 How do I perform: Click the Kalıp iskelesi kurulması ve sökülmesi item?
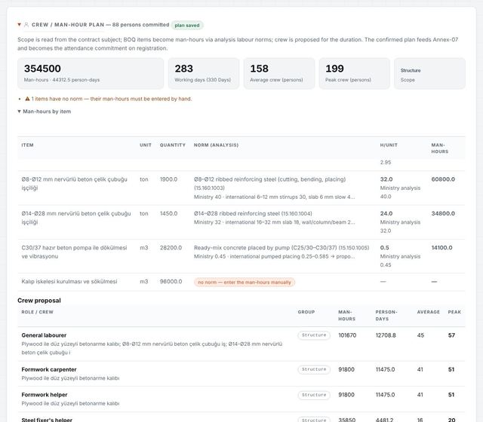(x=69, y=281)
